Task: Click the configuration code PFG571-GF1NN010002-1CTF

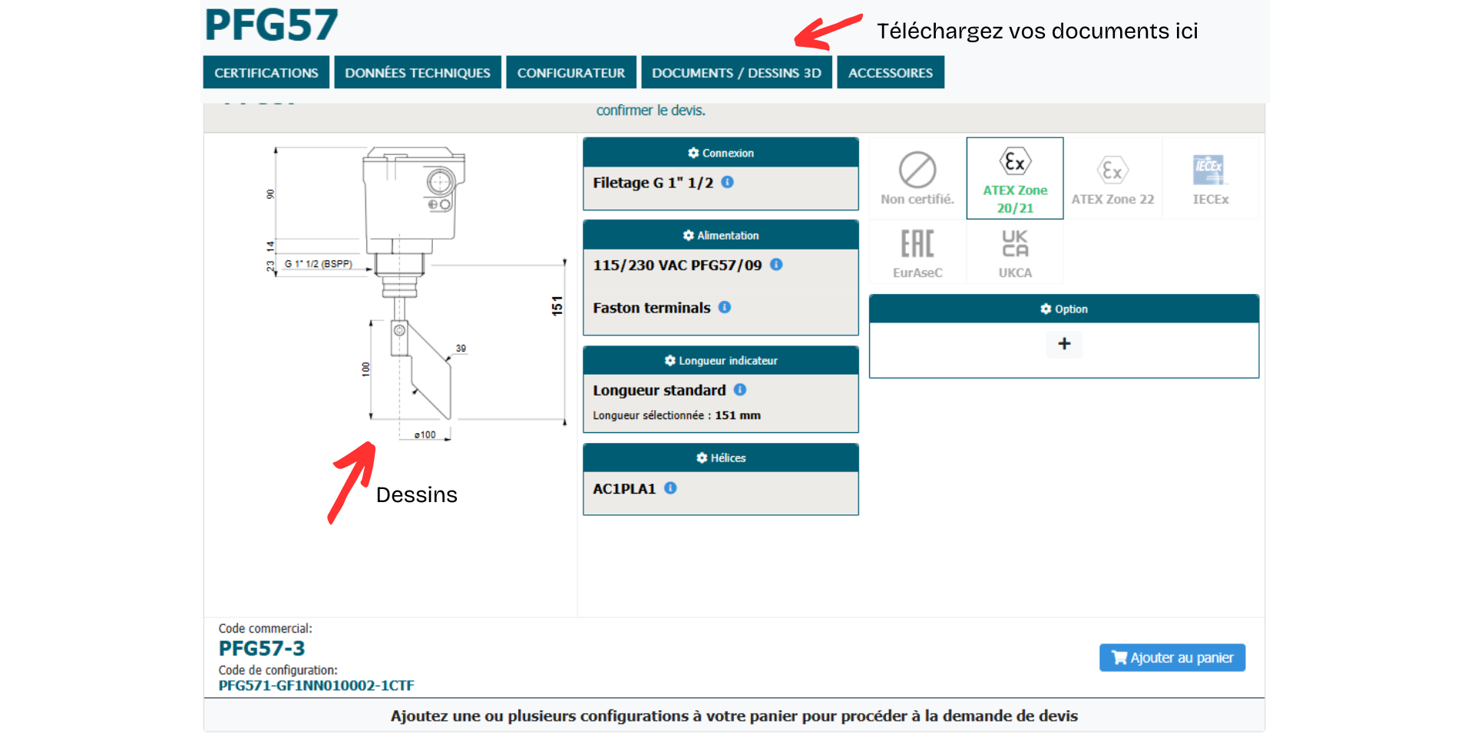Action: [316, 686]
